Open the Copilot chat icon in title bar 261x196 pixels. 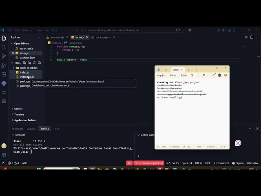178,30
